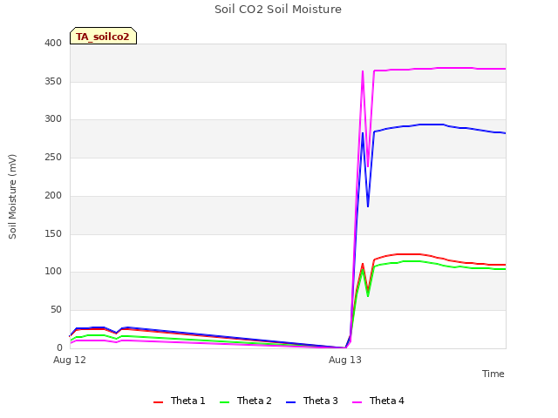Viewport: 558px width, 418px height.
Task: Click the Aug 13 x-axis label
Action: pos(345,360)
